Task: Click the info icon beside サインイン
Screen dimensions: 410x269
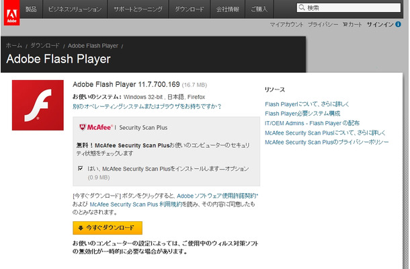Action: click(398, 24)
